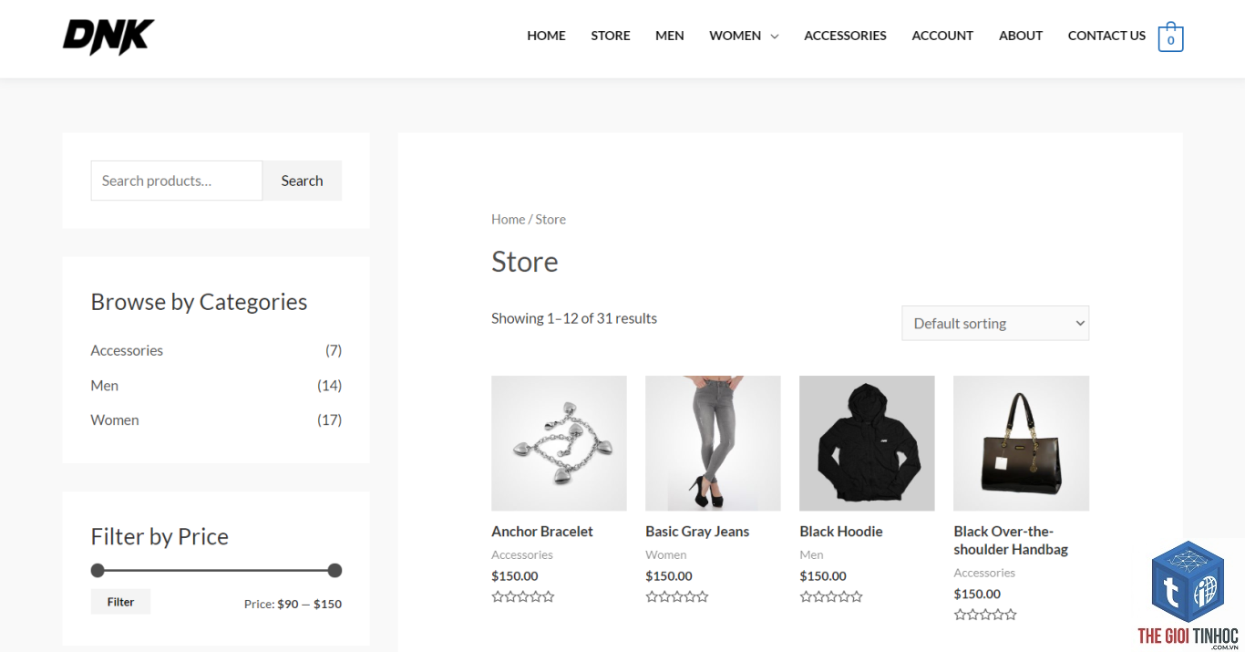Click the Black Over-the-shoulder Handbag title

tap(1011, 541)
